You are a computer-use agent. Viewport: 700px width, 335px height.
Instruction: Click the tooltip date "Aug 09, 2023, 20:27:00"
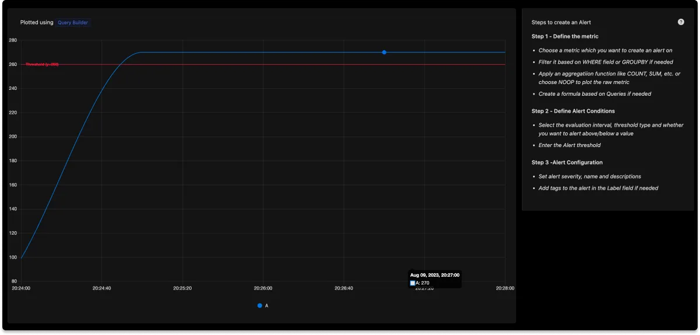pos(435,275)
